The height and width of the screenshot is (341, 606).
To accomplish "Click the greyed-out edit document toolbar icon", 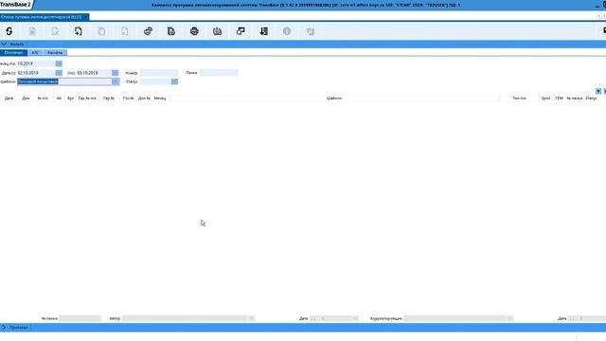I will [55, 31].
